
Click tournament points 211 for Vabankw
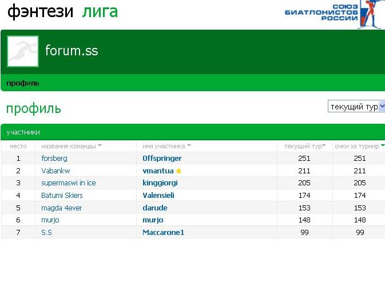[359, 171]
